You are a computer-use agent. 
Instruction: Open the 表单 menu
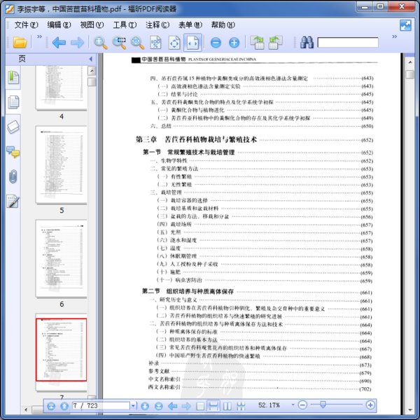coord(190,25)
